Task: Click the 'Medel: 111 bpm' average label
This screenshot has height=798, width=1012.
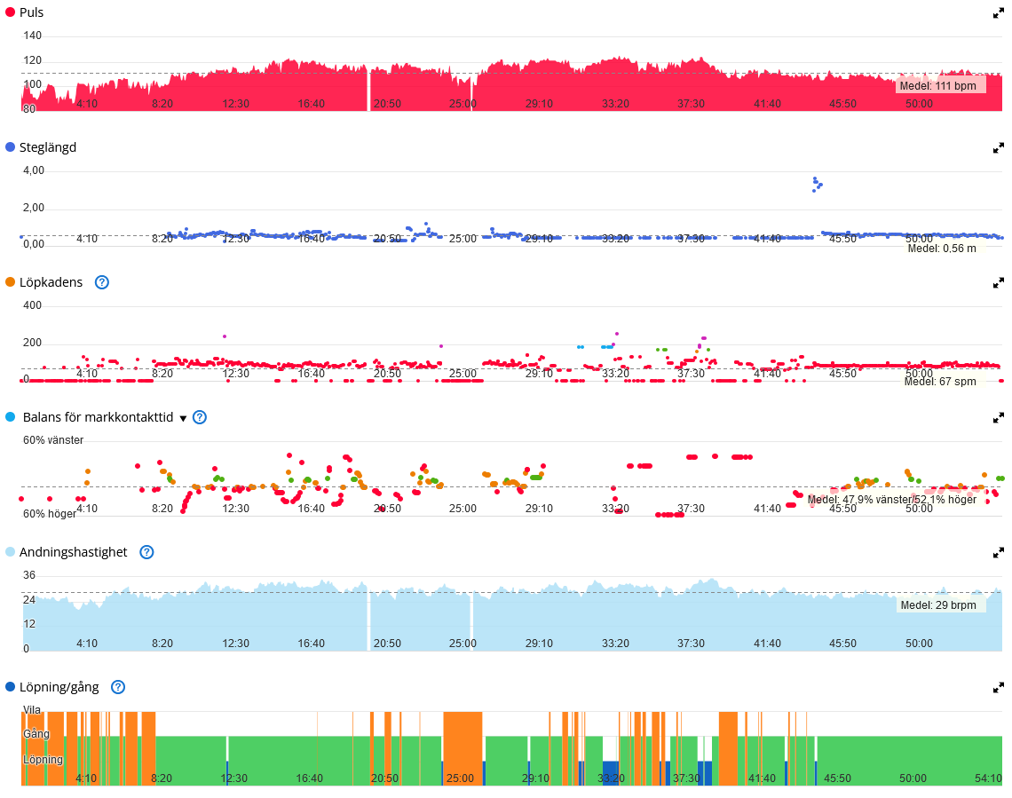Action: click(x=937, y=86)
